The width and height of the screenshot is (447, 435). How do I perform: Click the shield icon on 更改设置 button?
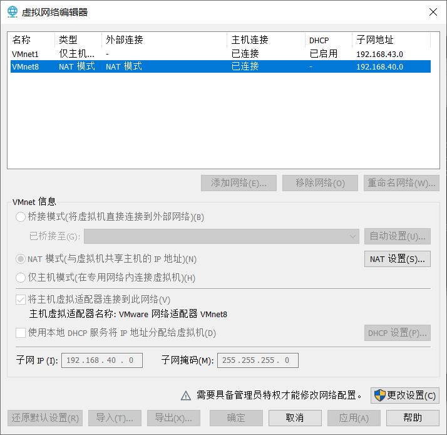tap(380, 396)
